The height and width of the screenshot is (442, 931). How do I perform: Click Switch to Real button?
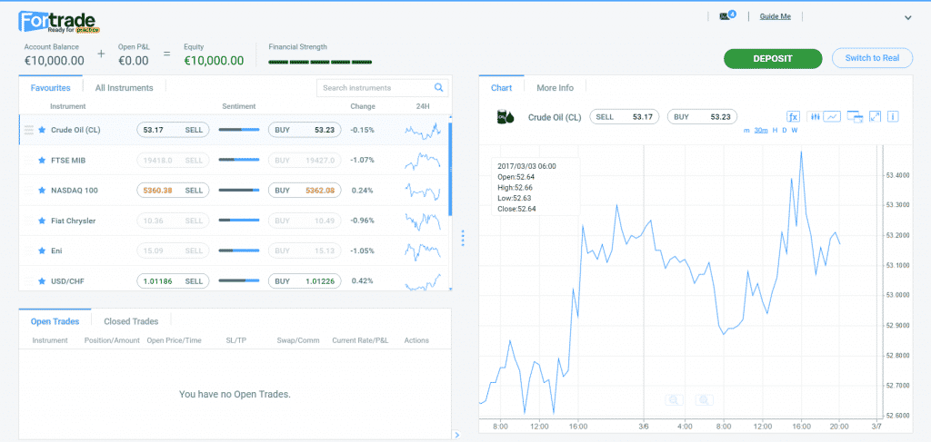tap(872, 58)
